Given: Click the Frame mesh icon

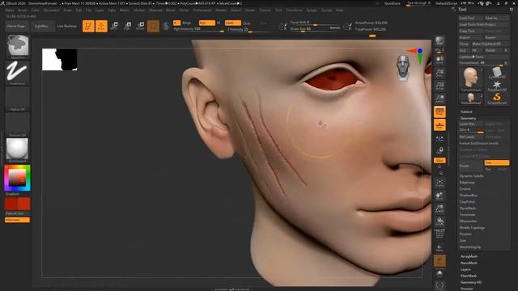Looking at the screenshot, I should click(x=439, y=183).
